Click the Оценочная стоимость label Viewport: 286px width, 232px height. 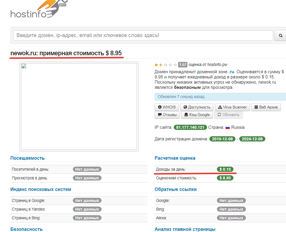point(176,178)
